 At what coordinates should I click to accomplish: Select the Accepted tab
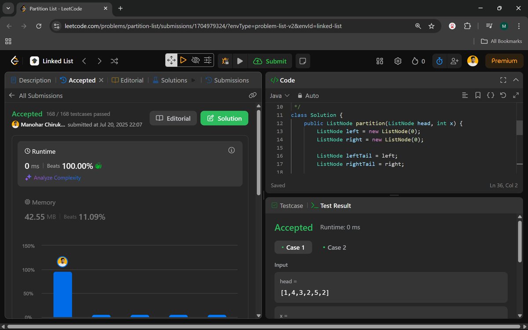click(x=78, y=80)
